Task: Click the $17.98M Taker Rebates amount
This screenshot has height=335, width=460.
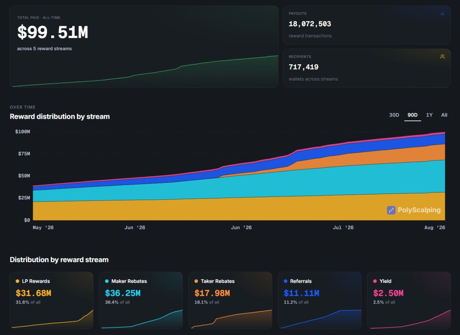Action: [212, 293]
